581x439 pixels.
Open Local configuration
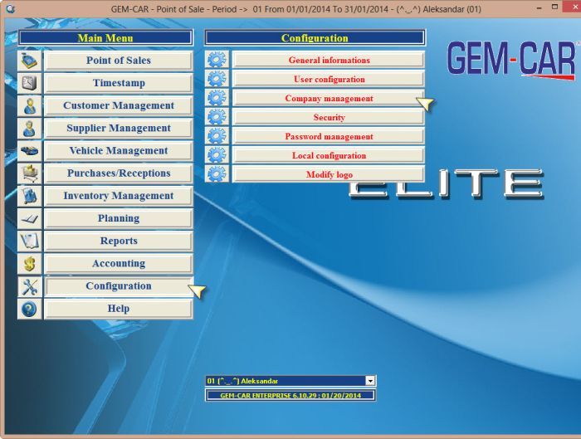pyautogui.click(x=329, y=155)
